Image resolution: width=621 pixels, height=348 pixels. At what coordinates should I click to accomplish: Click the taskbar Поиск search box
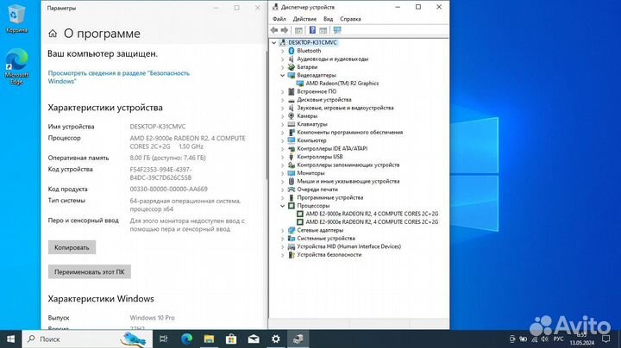(x=87, y=339)
